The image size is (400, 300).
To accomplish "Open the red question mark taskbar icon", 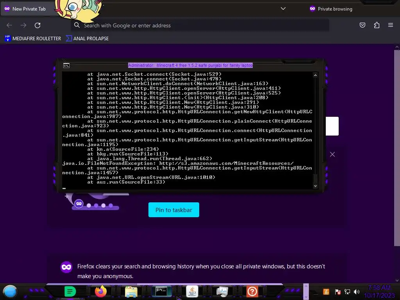I will 252,291.
